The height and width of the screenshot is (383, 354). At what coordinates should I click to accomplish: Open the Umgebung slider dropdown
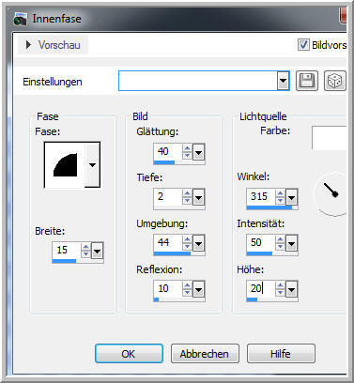point(198,243)
